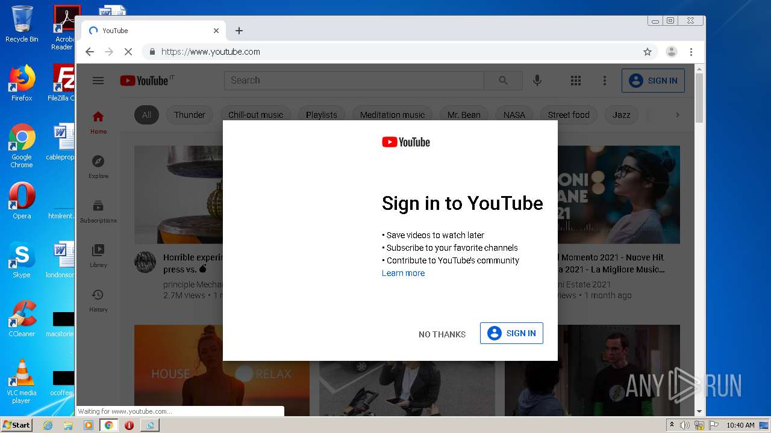The image size is (771, 433).
Task: Open the Chrome profile avatar icon
Action: (672, 52)
